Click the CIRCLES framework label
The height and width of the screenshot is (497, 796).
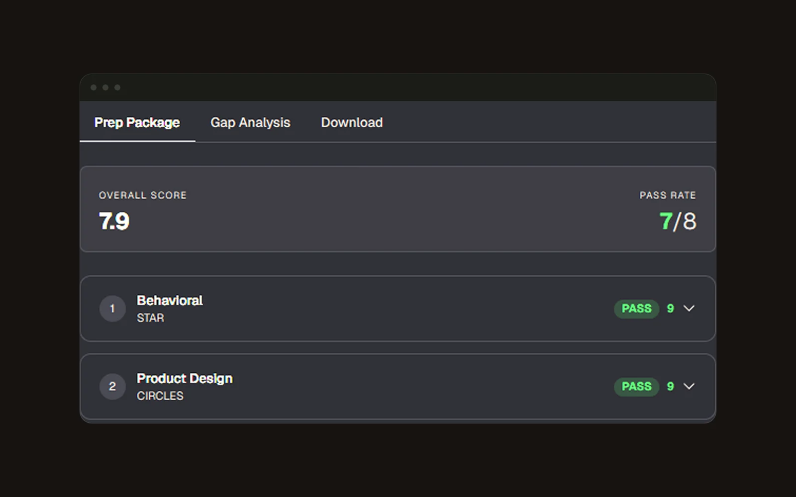pyautogui.click(x=160, y=396)
